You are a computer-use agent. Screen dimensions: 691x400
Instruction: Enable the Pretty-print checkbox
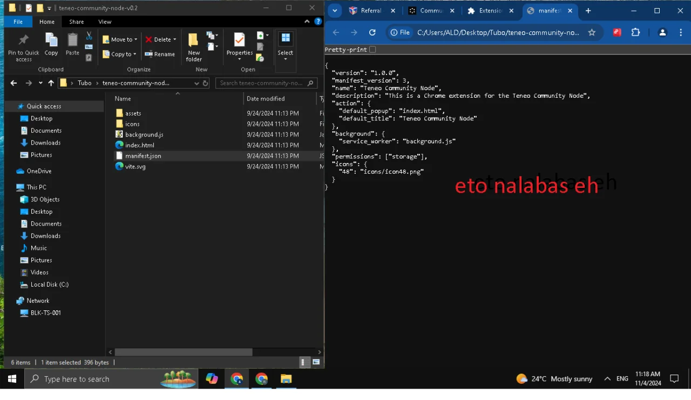(372, 50)
